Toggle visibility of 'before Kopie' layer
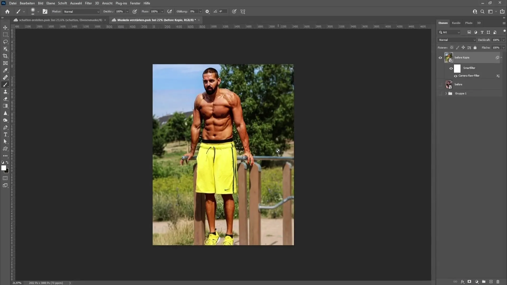The width and height of the screenshot is (507, 285). (440, 57)
